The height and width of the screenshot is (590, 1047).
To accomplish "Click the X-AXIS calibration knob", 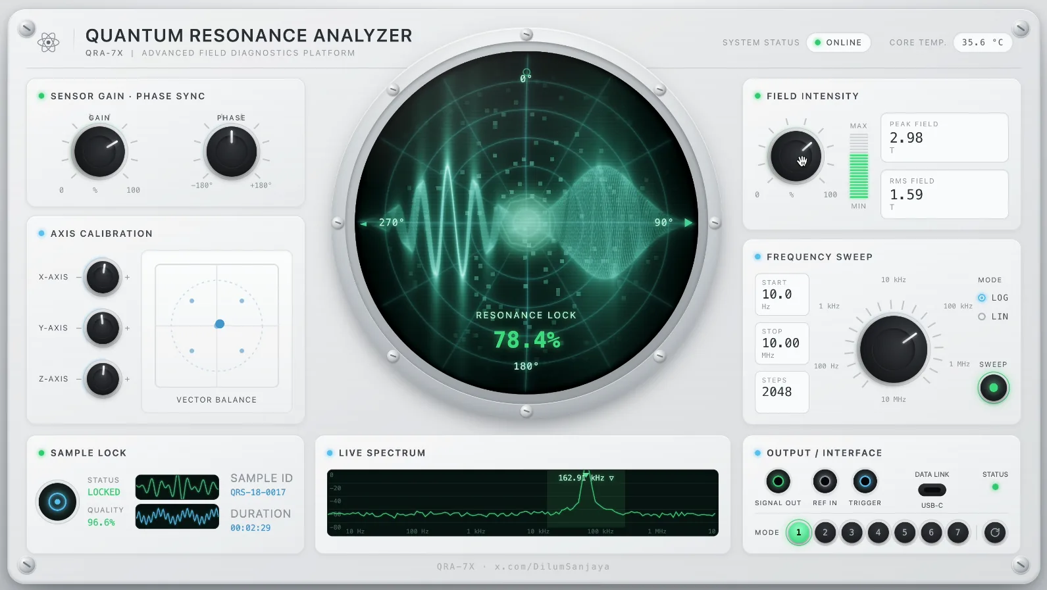I will (x=103, y=277).
